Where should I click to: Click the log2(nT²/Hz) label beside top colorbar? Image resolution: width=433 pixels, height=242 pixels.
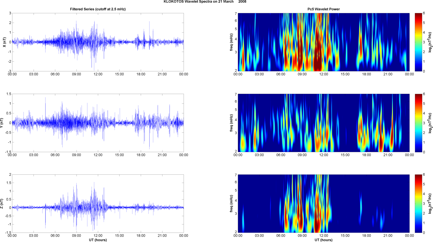[x=430, y=42]
